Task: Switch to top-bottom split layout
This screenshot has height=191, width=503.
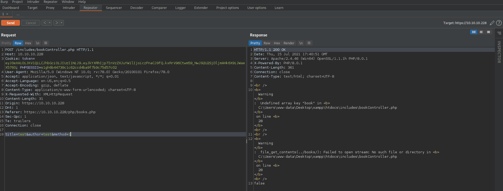Action: coord(481,32)
